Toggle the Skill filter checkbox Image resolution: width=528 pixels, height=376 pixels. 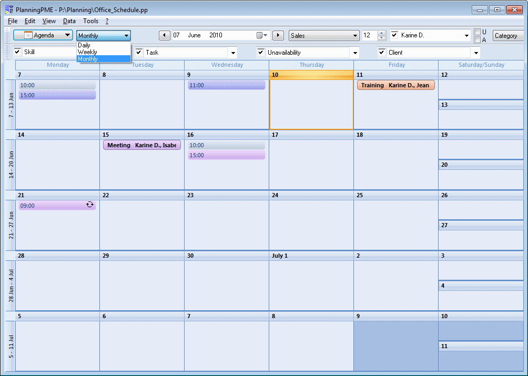pos(17,52)
